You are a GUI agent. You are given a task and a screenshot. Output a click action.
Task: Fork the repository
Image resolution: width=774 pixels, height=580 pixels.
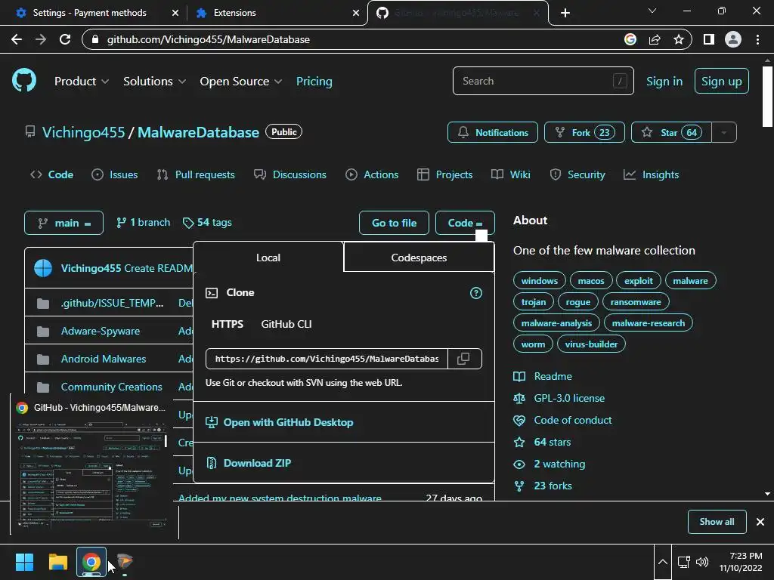pyautogui.click(x=584, y=132)
